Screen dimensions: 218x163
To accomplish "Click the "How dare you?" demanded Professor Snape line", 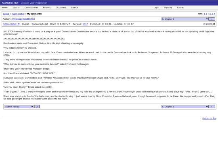I will click(27, 69).
